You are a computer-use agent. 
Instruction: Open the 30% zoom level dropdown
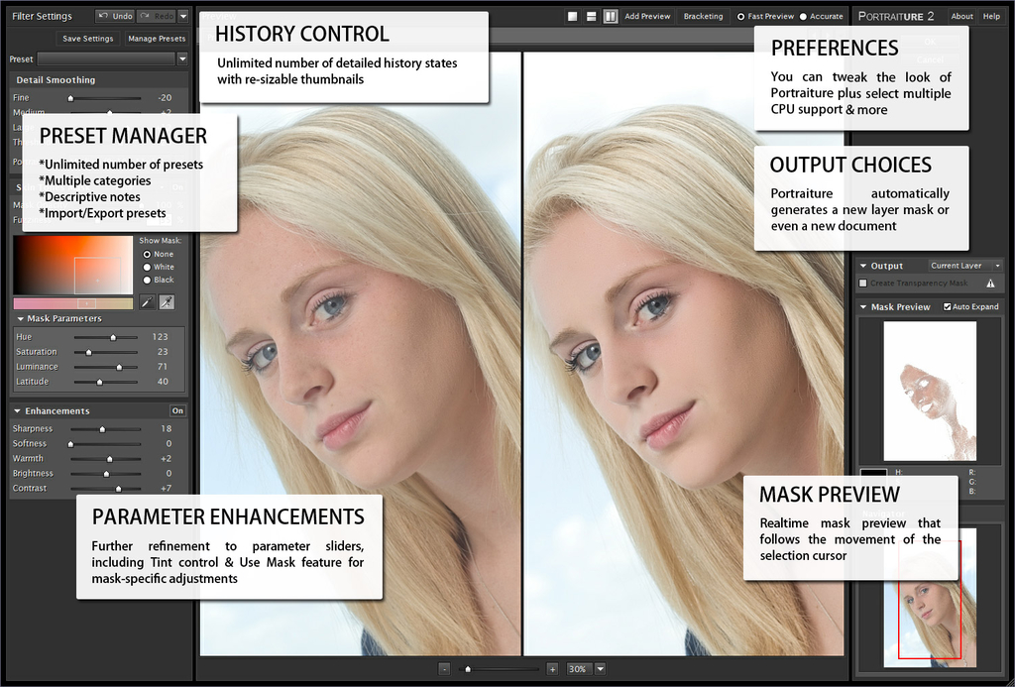tap(600, 669)
